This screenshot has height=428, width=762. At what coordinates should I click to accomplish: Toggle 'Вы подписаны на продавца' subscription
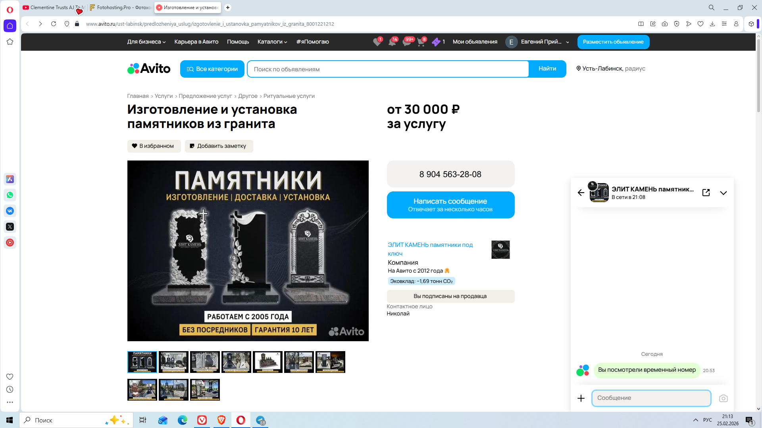450,296
